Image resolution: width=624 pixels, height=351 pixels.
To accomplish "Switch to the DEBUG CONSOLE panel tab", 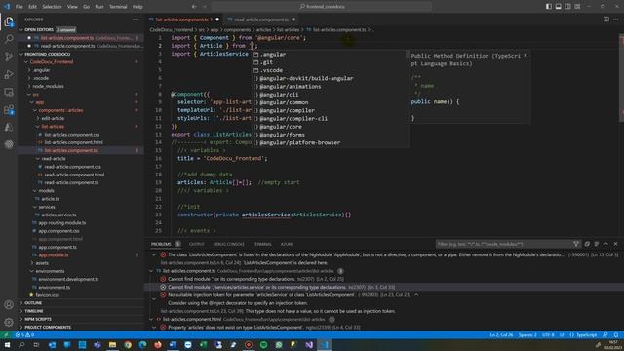I will click(228, 244).
